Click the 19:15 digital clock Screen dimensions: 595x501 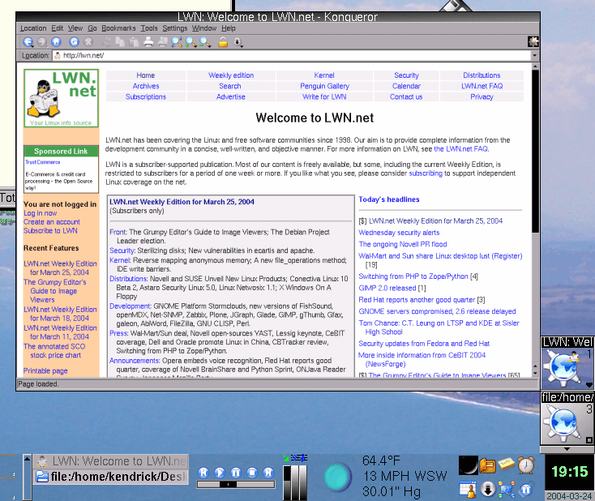coord(569,472)
